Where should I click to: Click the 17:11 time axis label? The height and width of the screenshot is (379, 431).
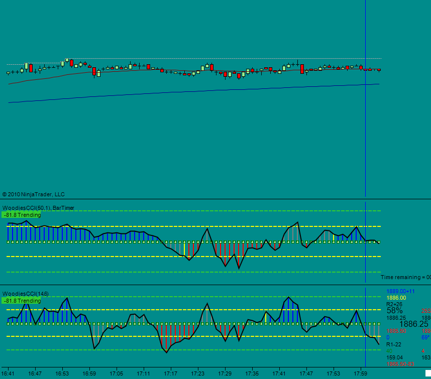pyautogui.click(x=144, y=374)
